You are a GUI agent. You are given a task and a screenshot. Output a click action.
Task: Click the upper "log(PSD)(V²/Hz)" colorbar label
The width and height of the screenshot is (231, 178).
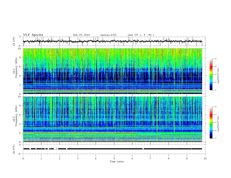(x=218, y=76)
